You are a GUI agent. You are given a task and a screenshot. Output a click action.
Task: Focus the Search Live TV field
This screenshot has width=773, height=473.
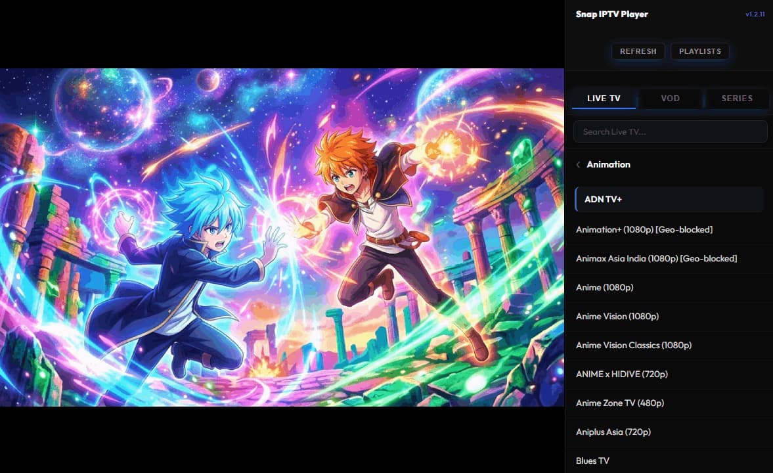[670, 131]
